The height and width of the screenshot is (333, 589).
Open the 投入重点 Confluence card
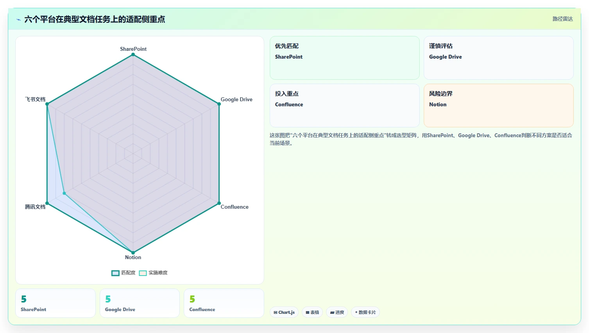344,106
